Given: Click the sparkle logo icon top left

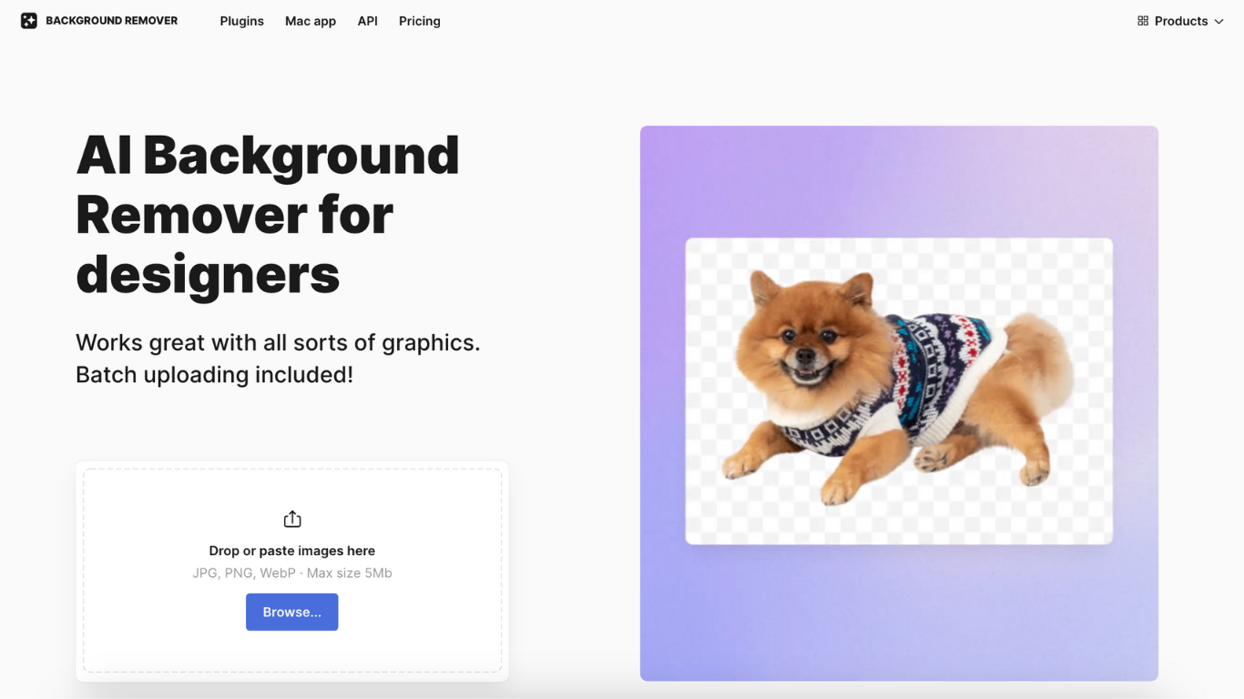Looking at the screenshot, I should pos(27,20).
